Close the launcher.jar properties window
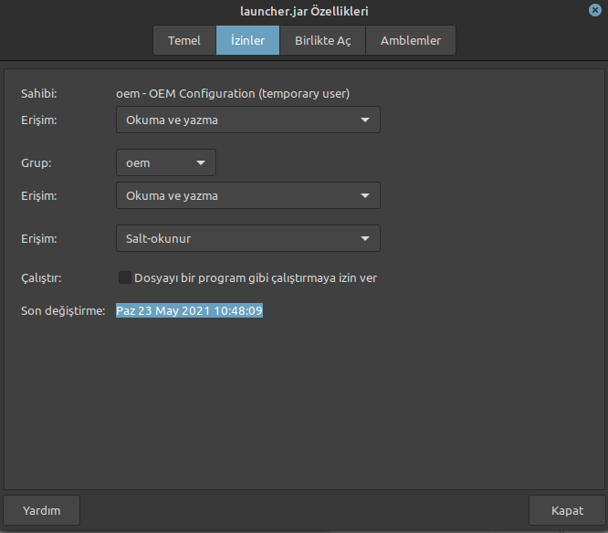Viewport: 608px width, 533px height. pos(595,10)
